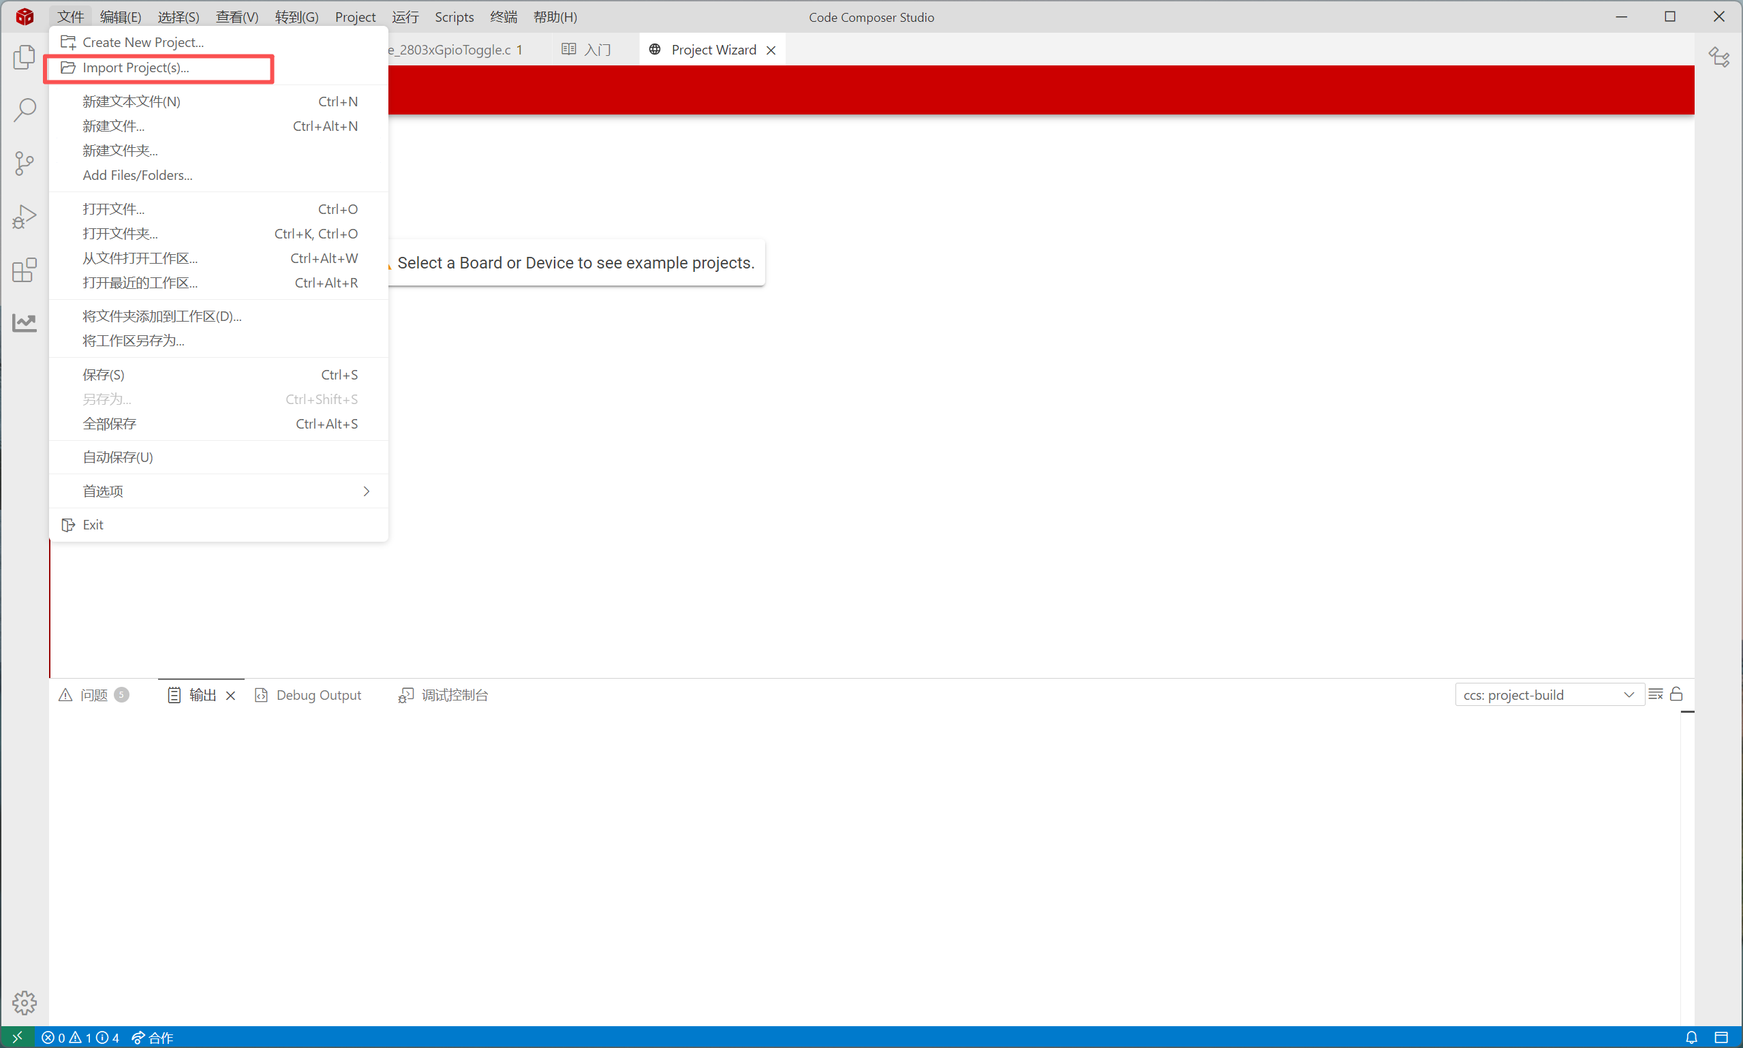
Task: Toggle 自动保存(U) auto save option
Action: (x=118, y=457)
